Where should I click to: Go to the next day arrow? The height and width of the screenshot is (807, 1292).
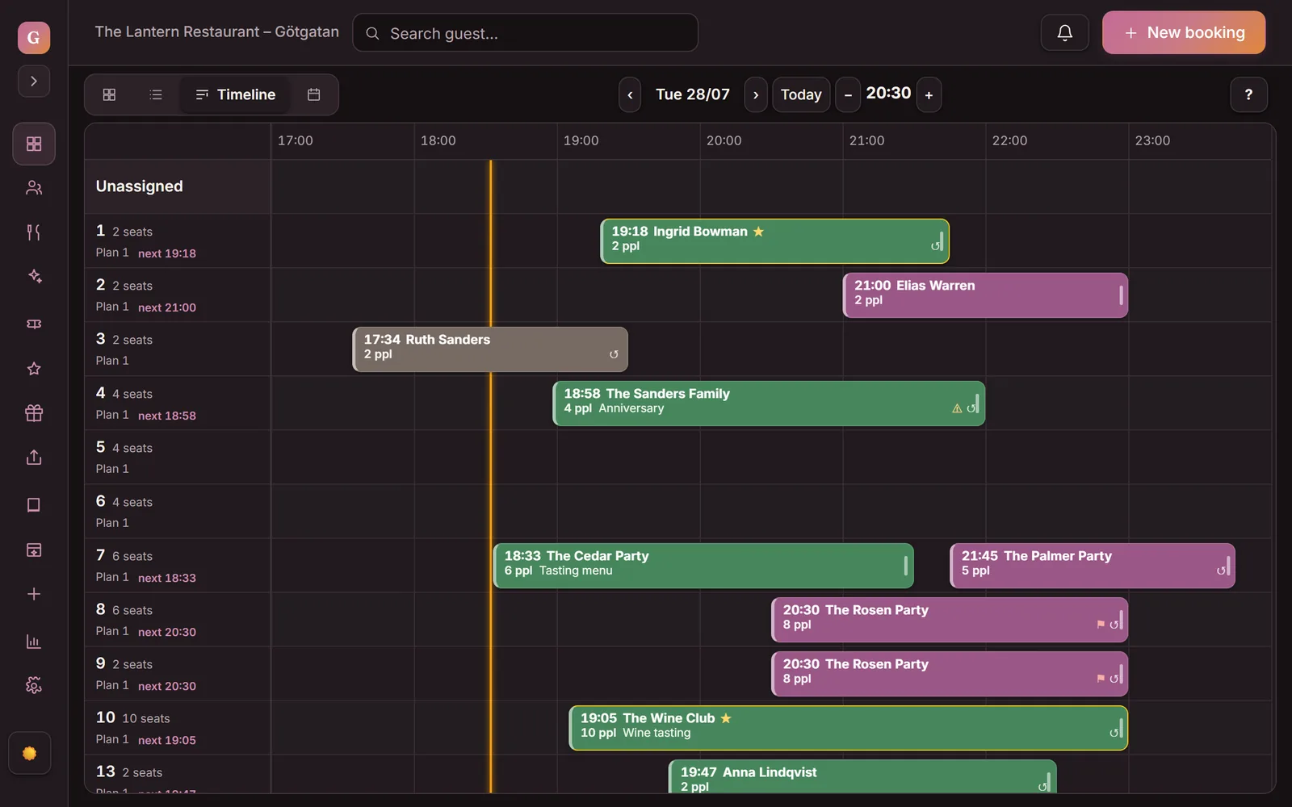pos(756,94)
